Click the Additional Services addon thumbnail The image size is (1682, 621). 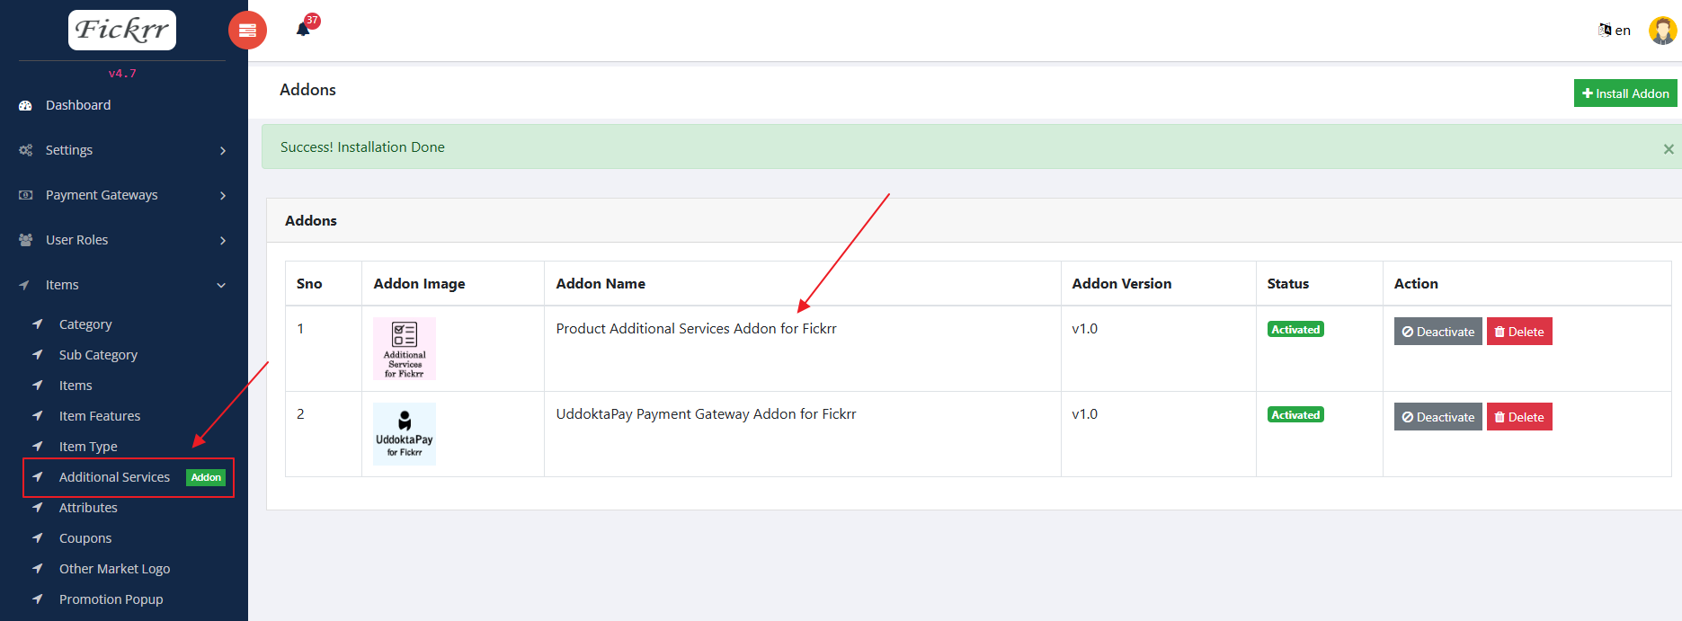click(x=405, y=349)
